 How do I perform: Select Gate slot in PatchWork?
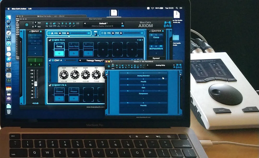tap(143, 87)
